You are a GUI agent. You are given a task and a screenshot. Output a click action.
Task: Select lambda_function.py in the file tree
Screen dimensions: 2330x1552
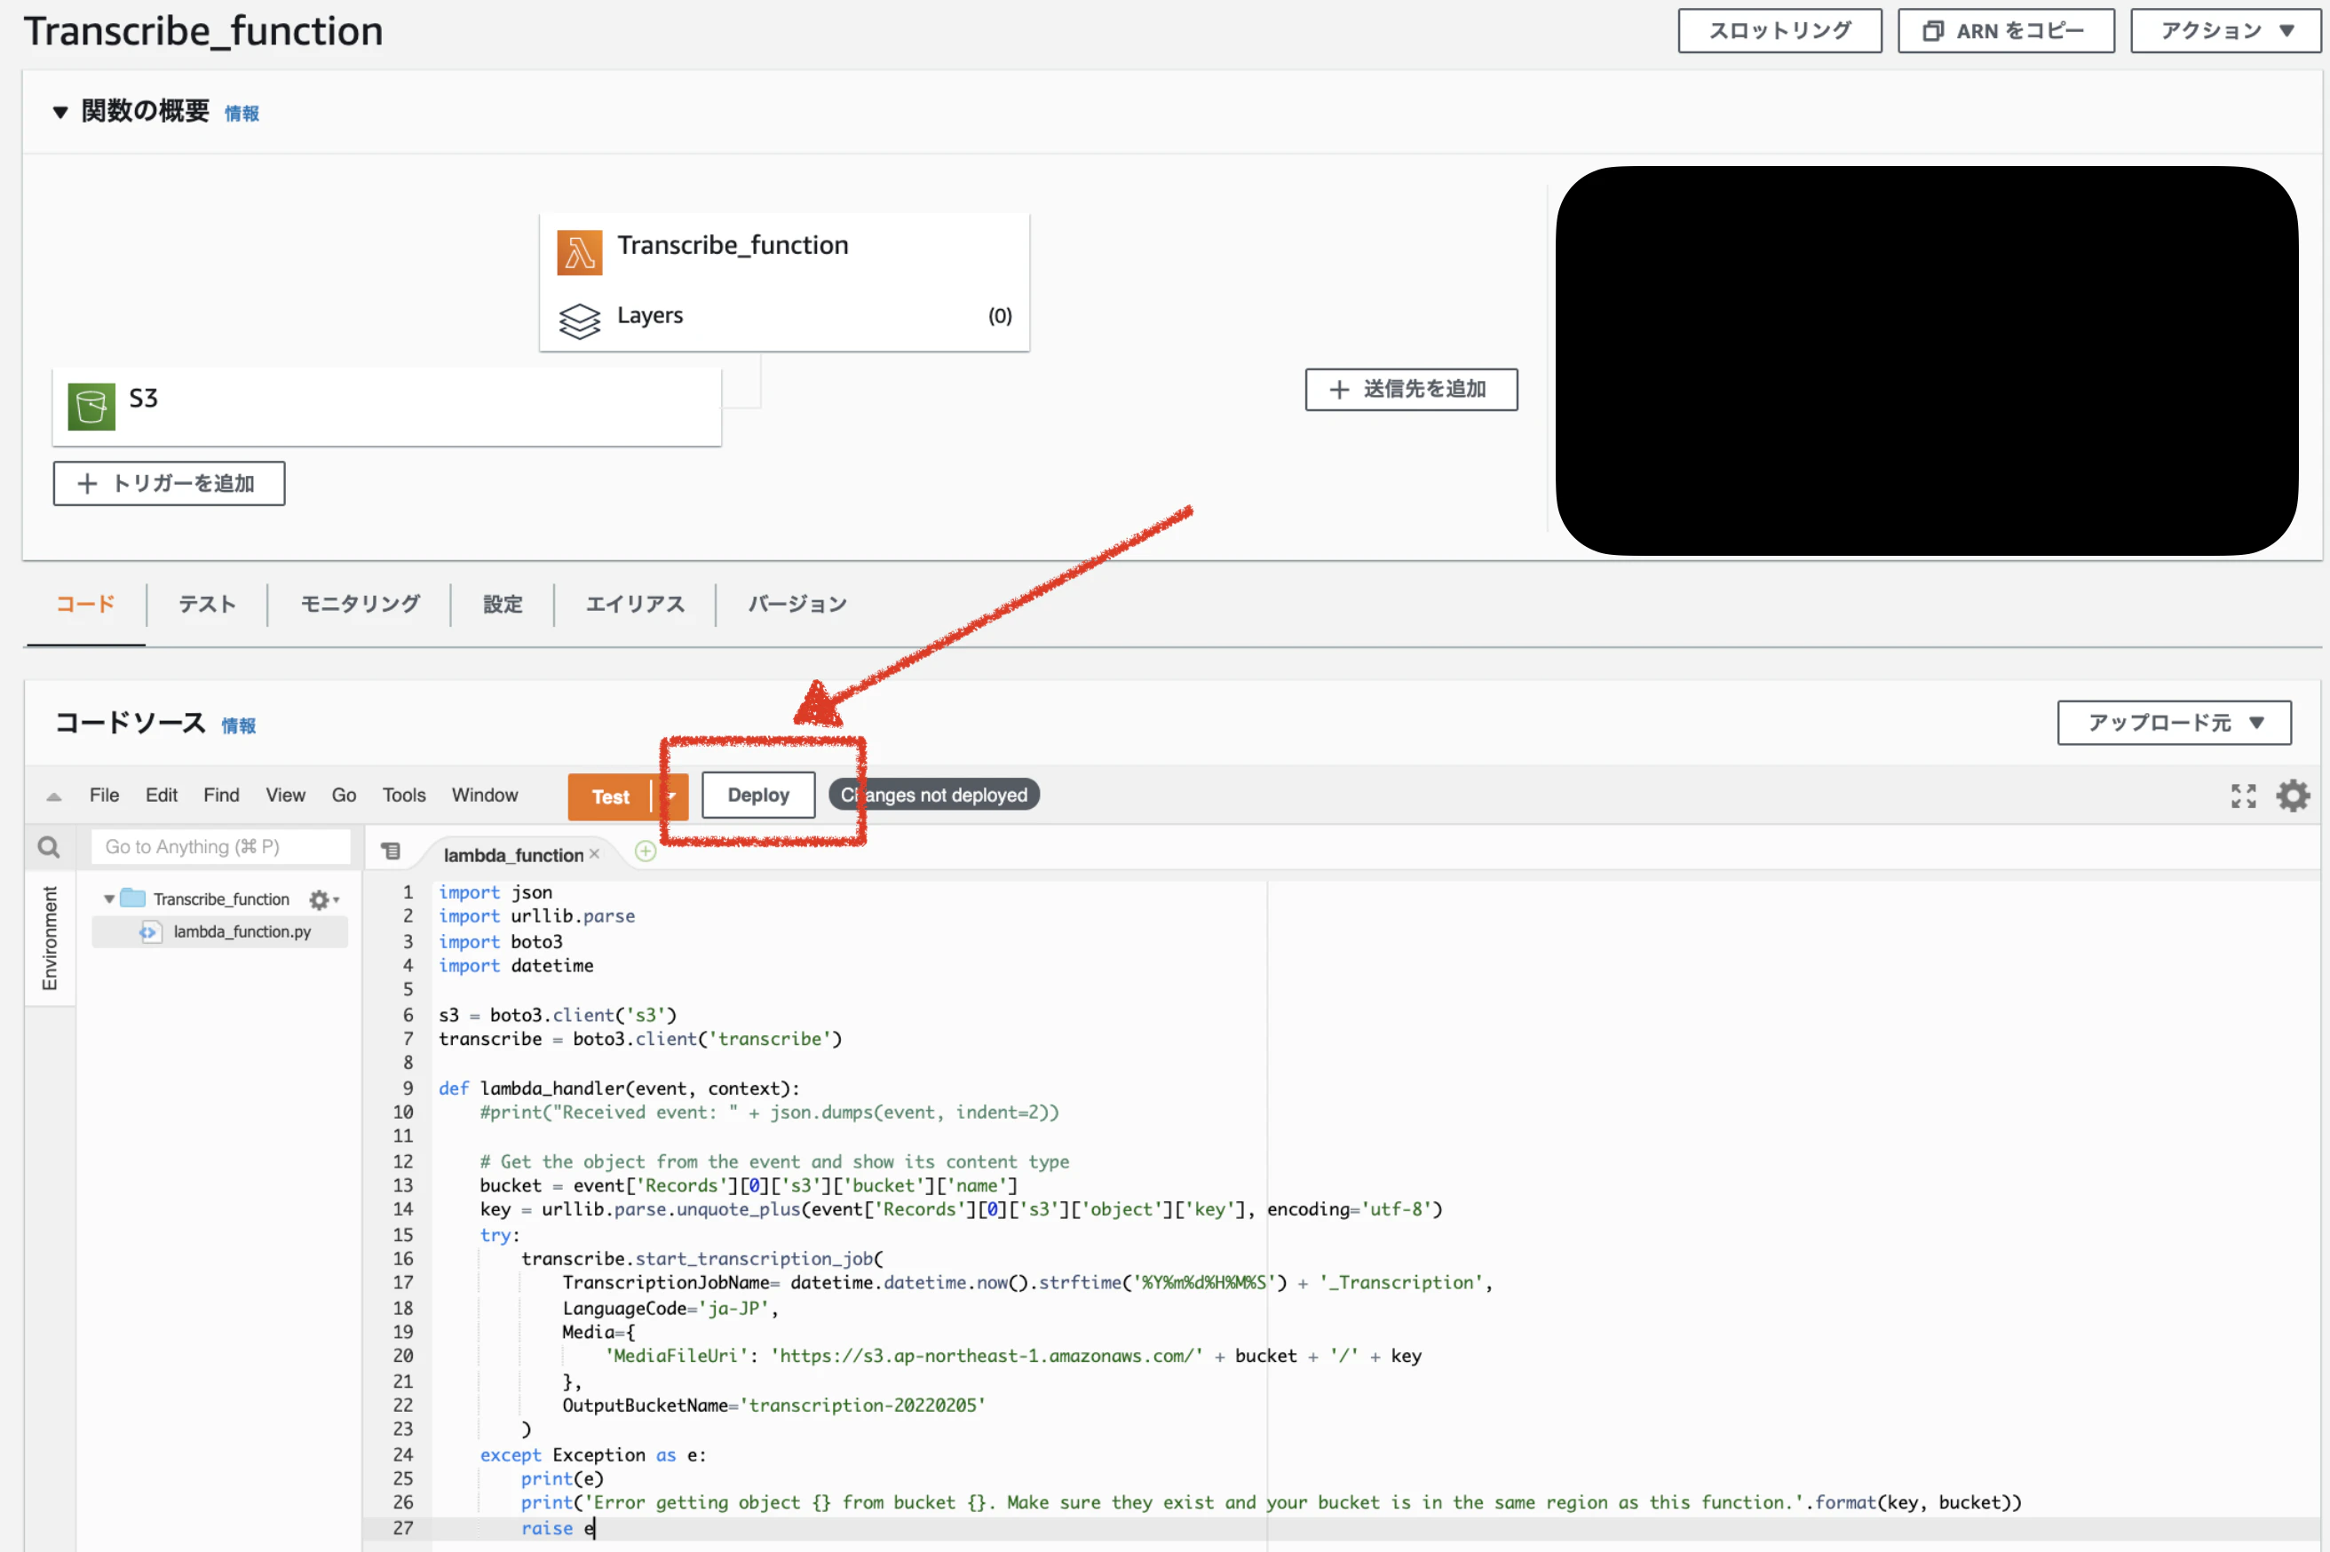tap(242, 931)
